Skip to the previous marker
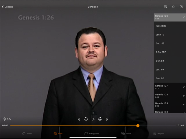Image resolution: width=186 pixels, height=139 pixels. point(79,119)
